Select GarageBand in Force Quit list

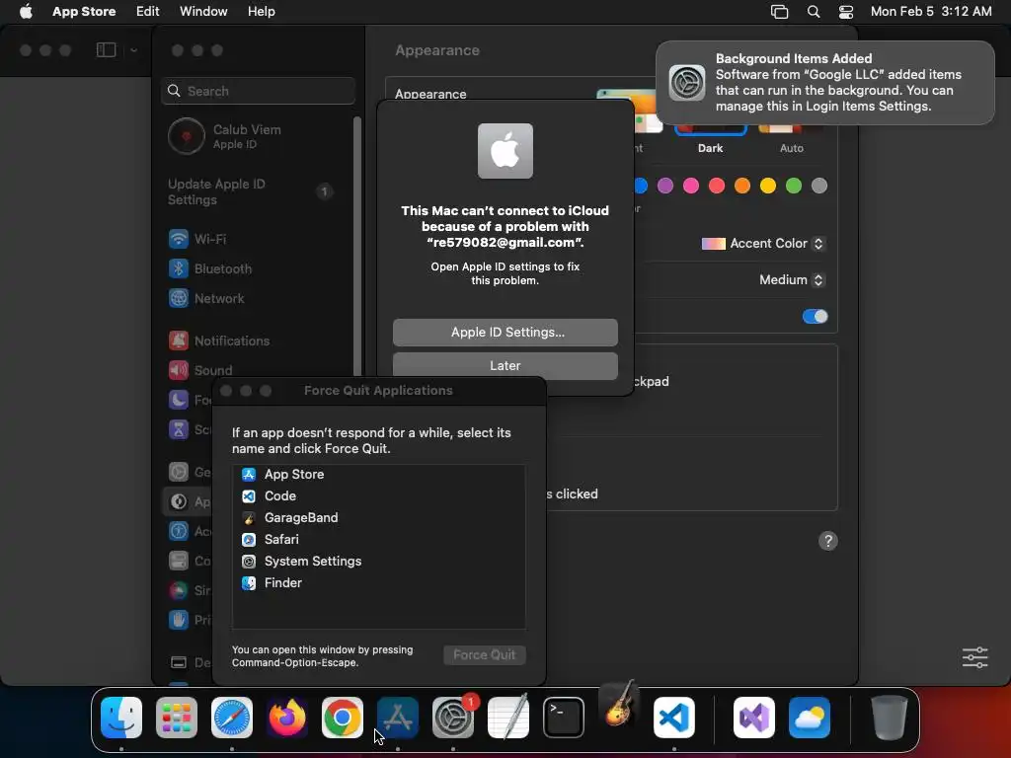tap(378, 517)
